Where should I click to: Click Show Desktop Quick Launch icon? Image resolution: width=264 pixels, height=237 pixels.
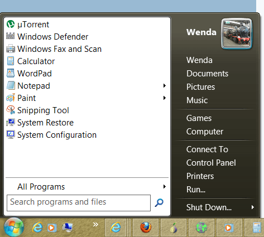(x=68, y=228)
